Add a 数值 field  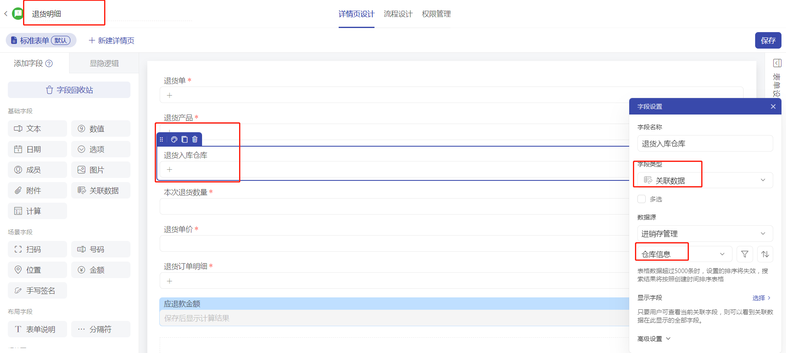coord(101,129)
